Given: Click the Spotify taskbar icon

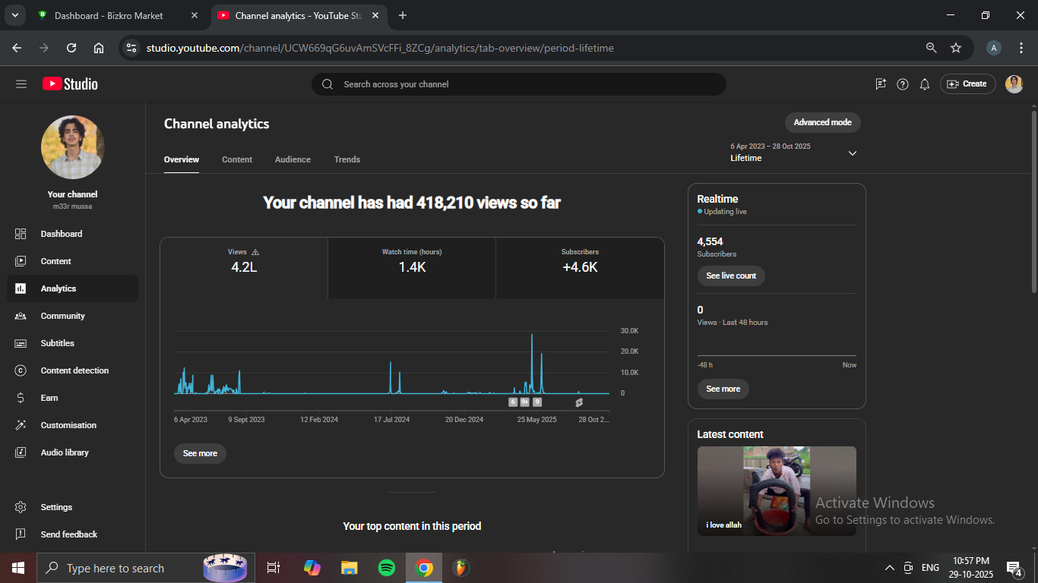Looking at the screenshot, I should click(386, 568).
